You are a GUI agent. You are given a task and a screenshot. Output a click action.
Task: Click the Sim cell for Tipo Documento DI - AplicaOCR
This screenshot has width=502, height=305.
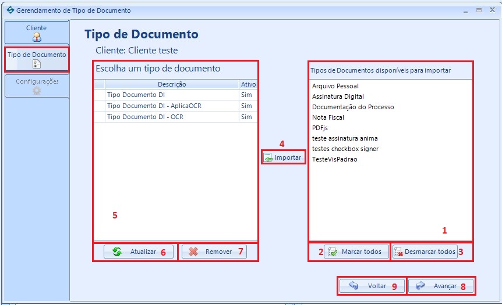coord(248,106)
